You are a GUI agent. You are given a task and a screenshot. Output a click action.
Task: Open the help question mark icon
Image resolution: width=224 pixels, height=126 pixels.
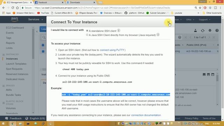point(217,30)
